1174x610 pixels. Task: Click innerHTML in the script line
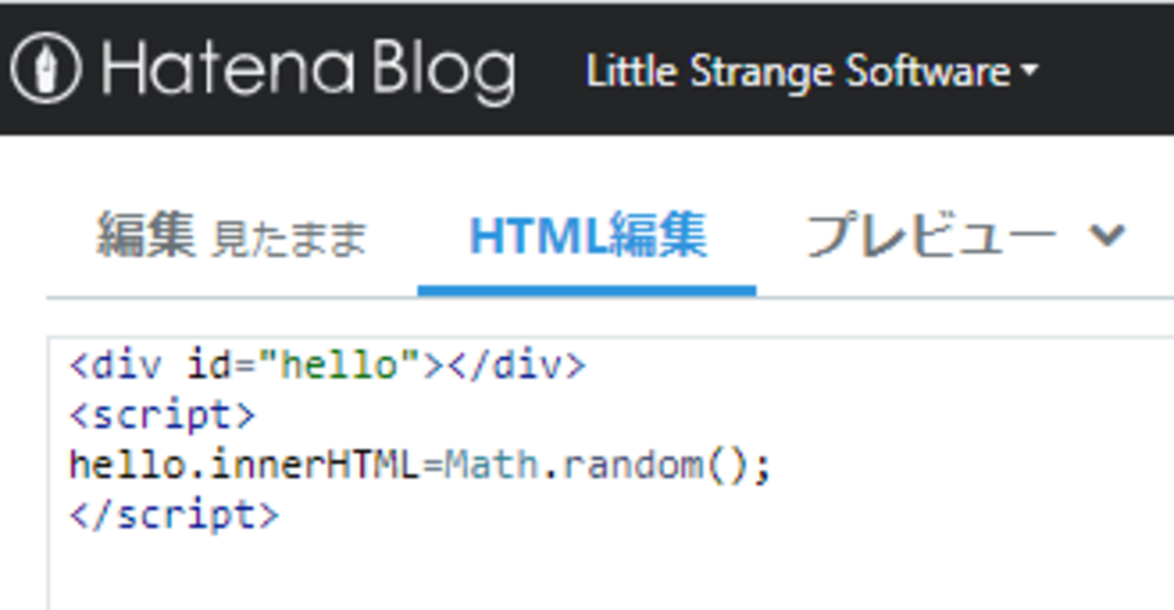pyautogui.click(x=314, y=466)
